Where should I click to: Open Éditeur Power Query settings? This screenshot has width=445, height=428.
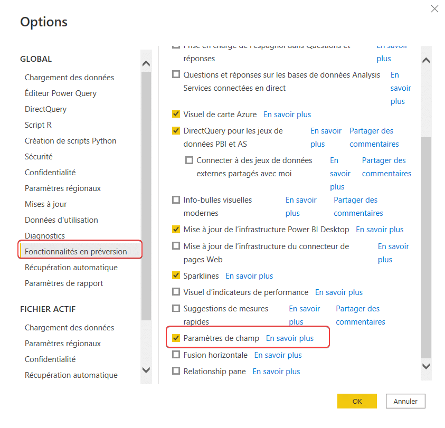61,93
